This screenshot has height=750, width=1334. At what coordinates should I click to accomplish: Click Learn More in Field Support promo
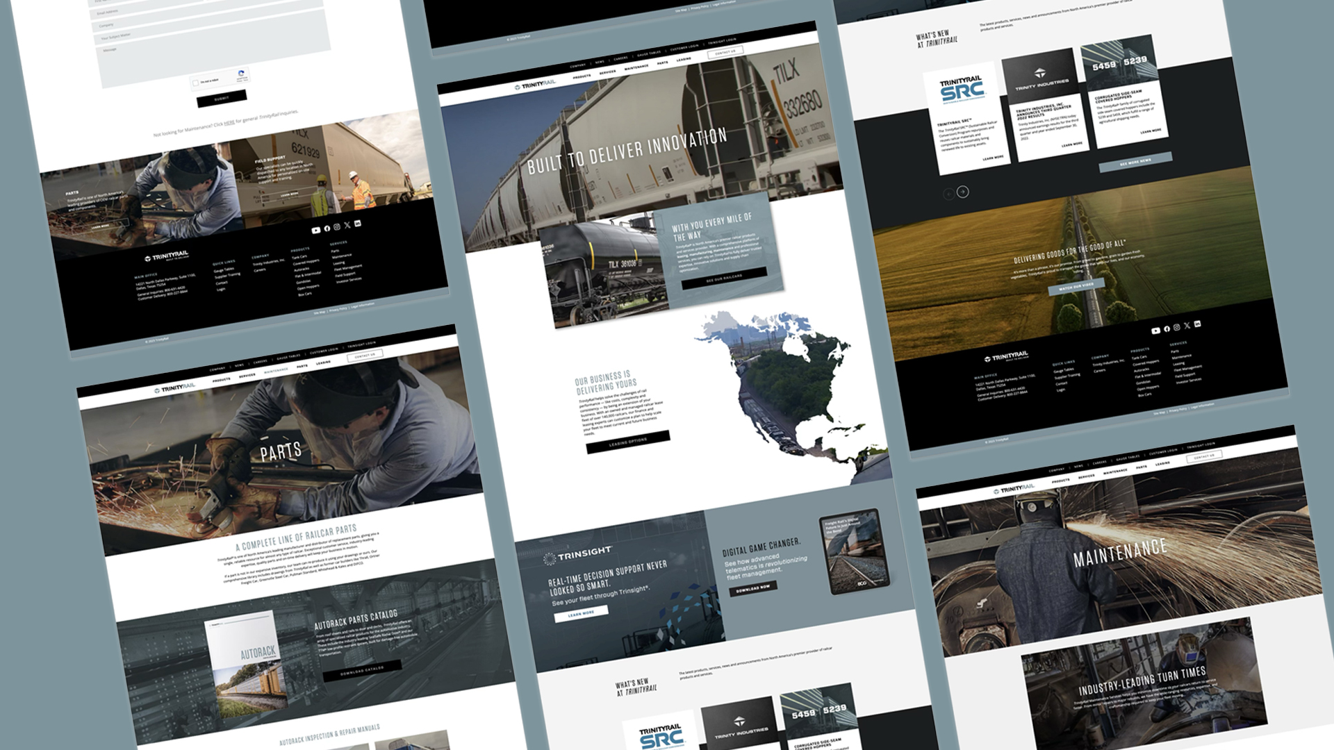(289, 194)
